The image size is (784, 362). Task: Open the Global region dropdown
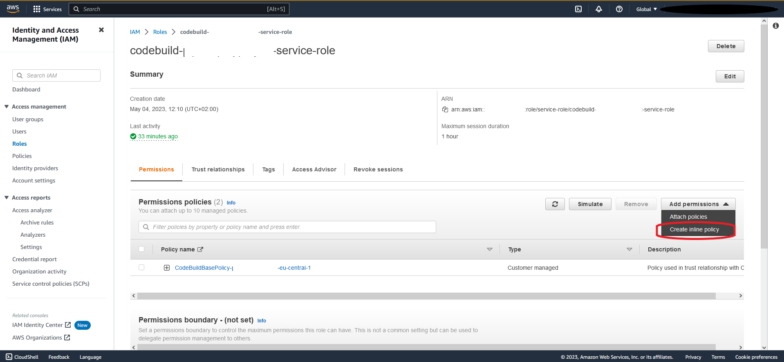647,9
